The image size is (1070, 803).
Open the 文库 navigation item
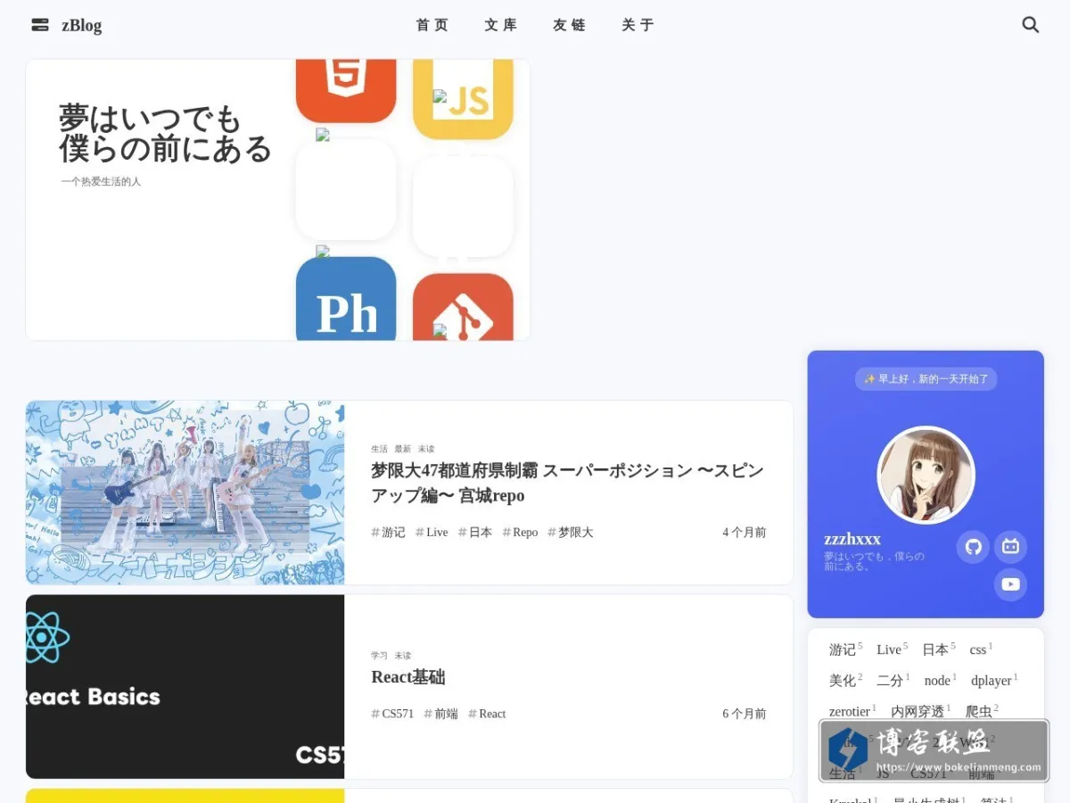click(501, 25)
